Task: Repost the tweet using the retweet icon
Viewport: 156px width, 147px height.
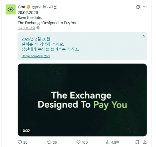Action: (x=49, y=142)
